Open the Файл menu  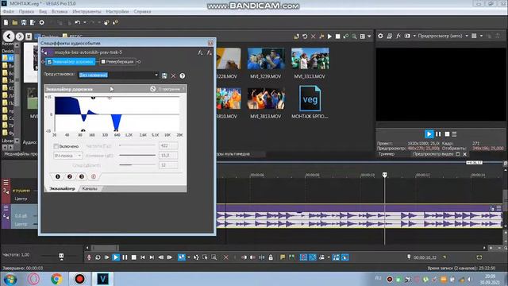[x=8, y=11]
